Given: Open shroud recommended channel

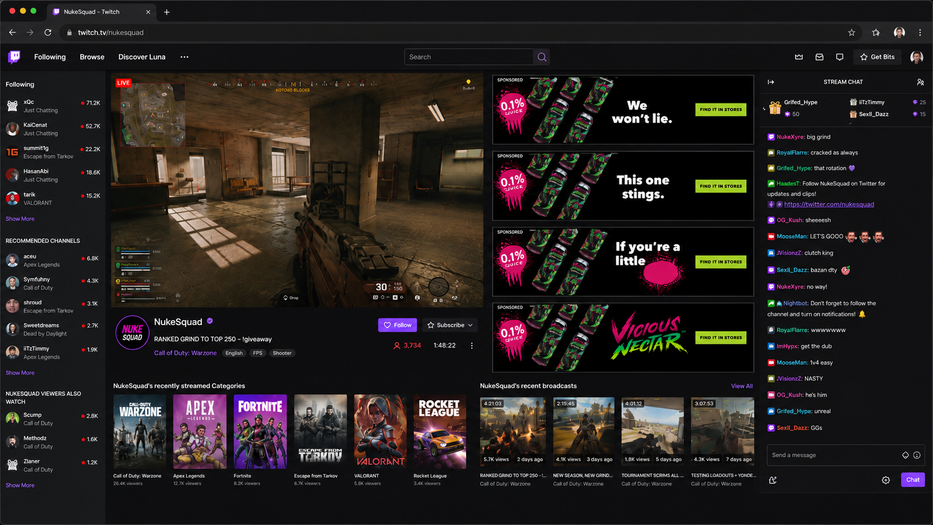Looking at the screenshot, I should tap(53, 306).
